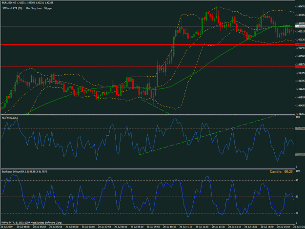Click the 1.42215 price axis label
This screenshot has width=305, height=229.
pos(301,31)
